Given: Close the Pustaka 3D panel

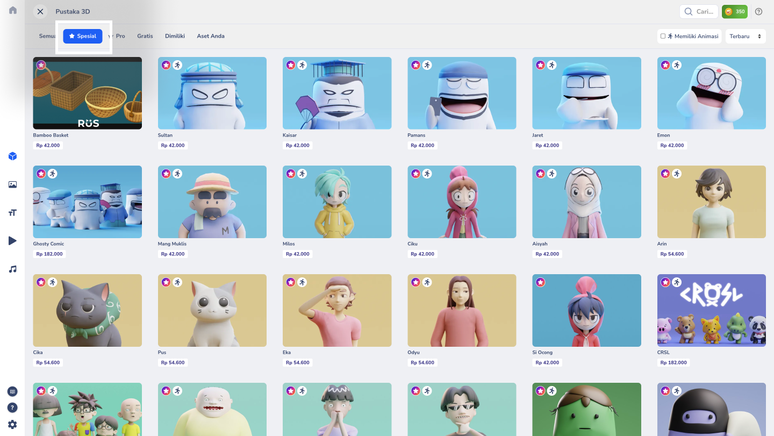Looking at the screenshot, I should click(40, 11).
